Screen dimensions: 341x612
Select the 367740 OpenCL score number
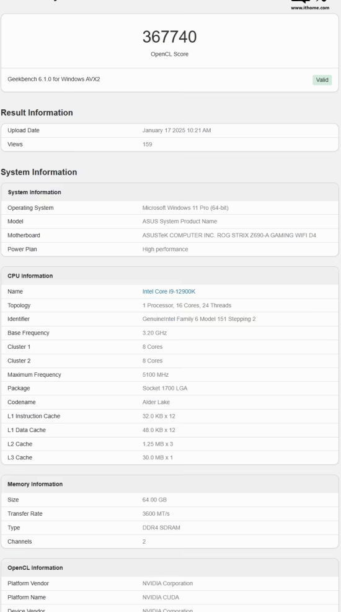point(169,37)
